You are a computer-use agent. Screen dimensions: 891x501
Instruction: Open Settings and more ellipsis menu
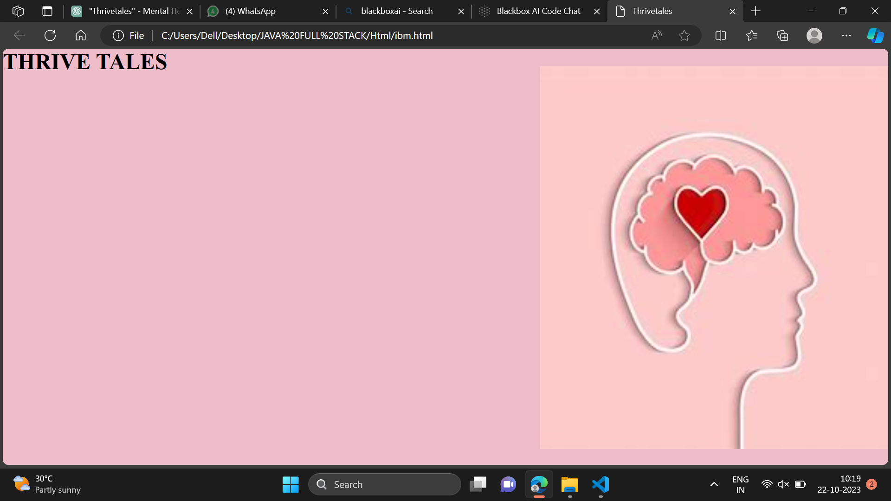pos(846,35)
